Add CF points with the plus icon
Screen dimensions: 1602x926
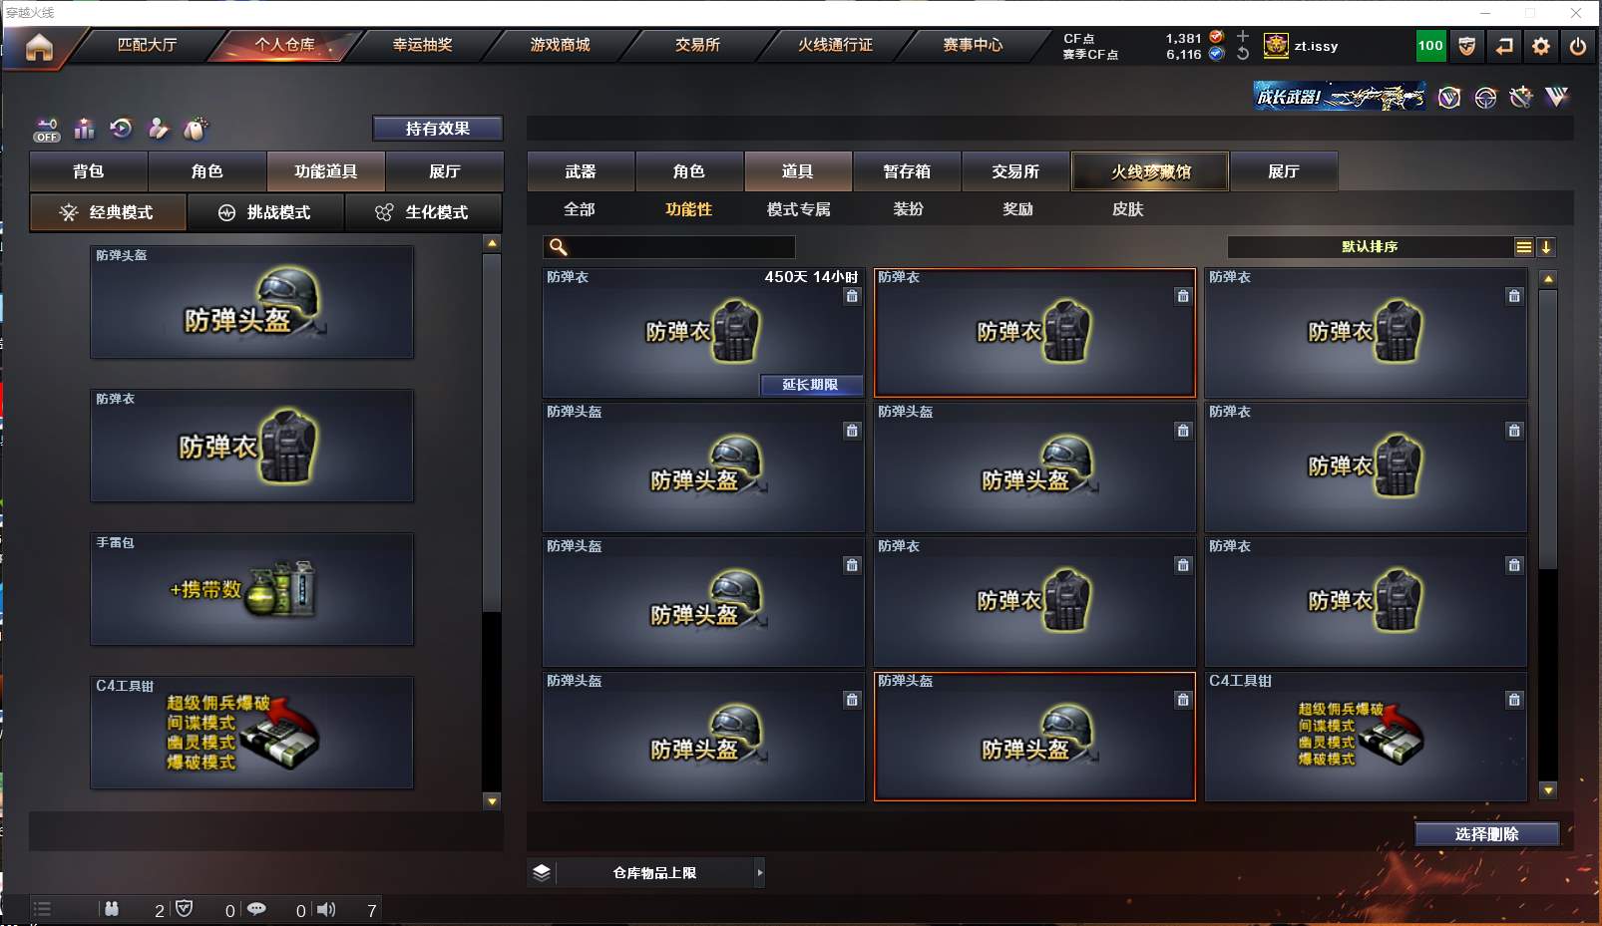(1243, 36)
